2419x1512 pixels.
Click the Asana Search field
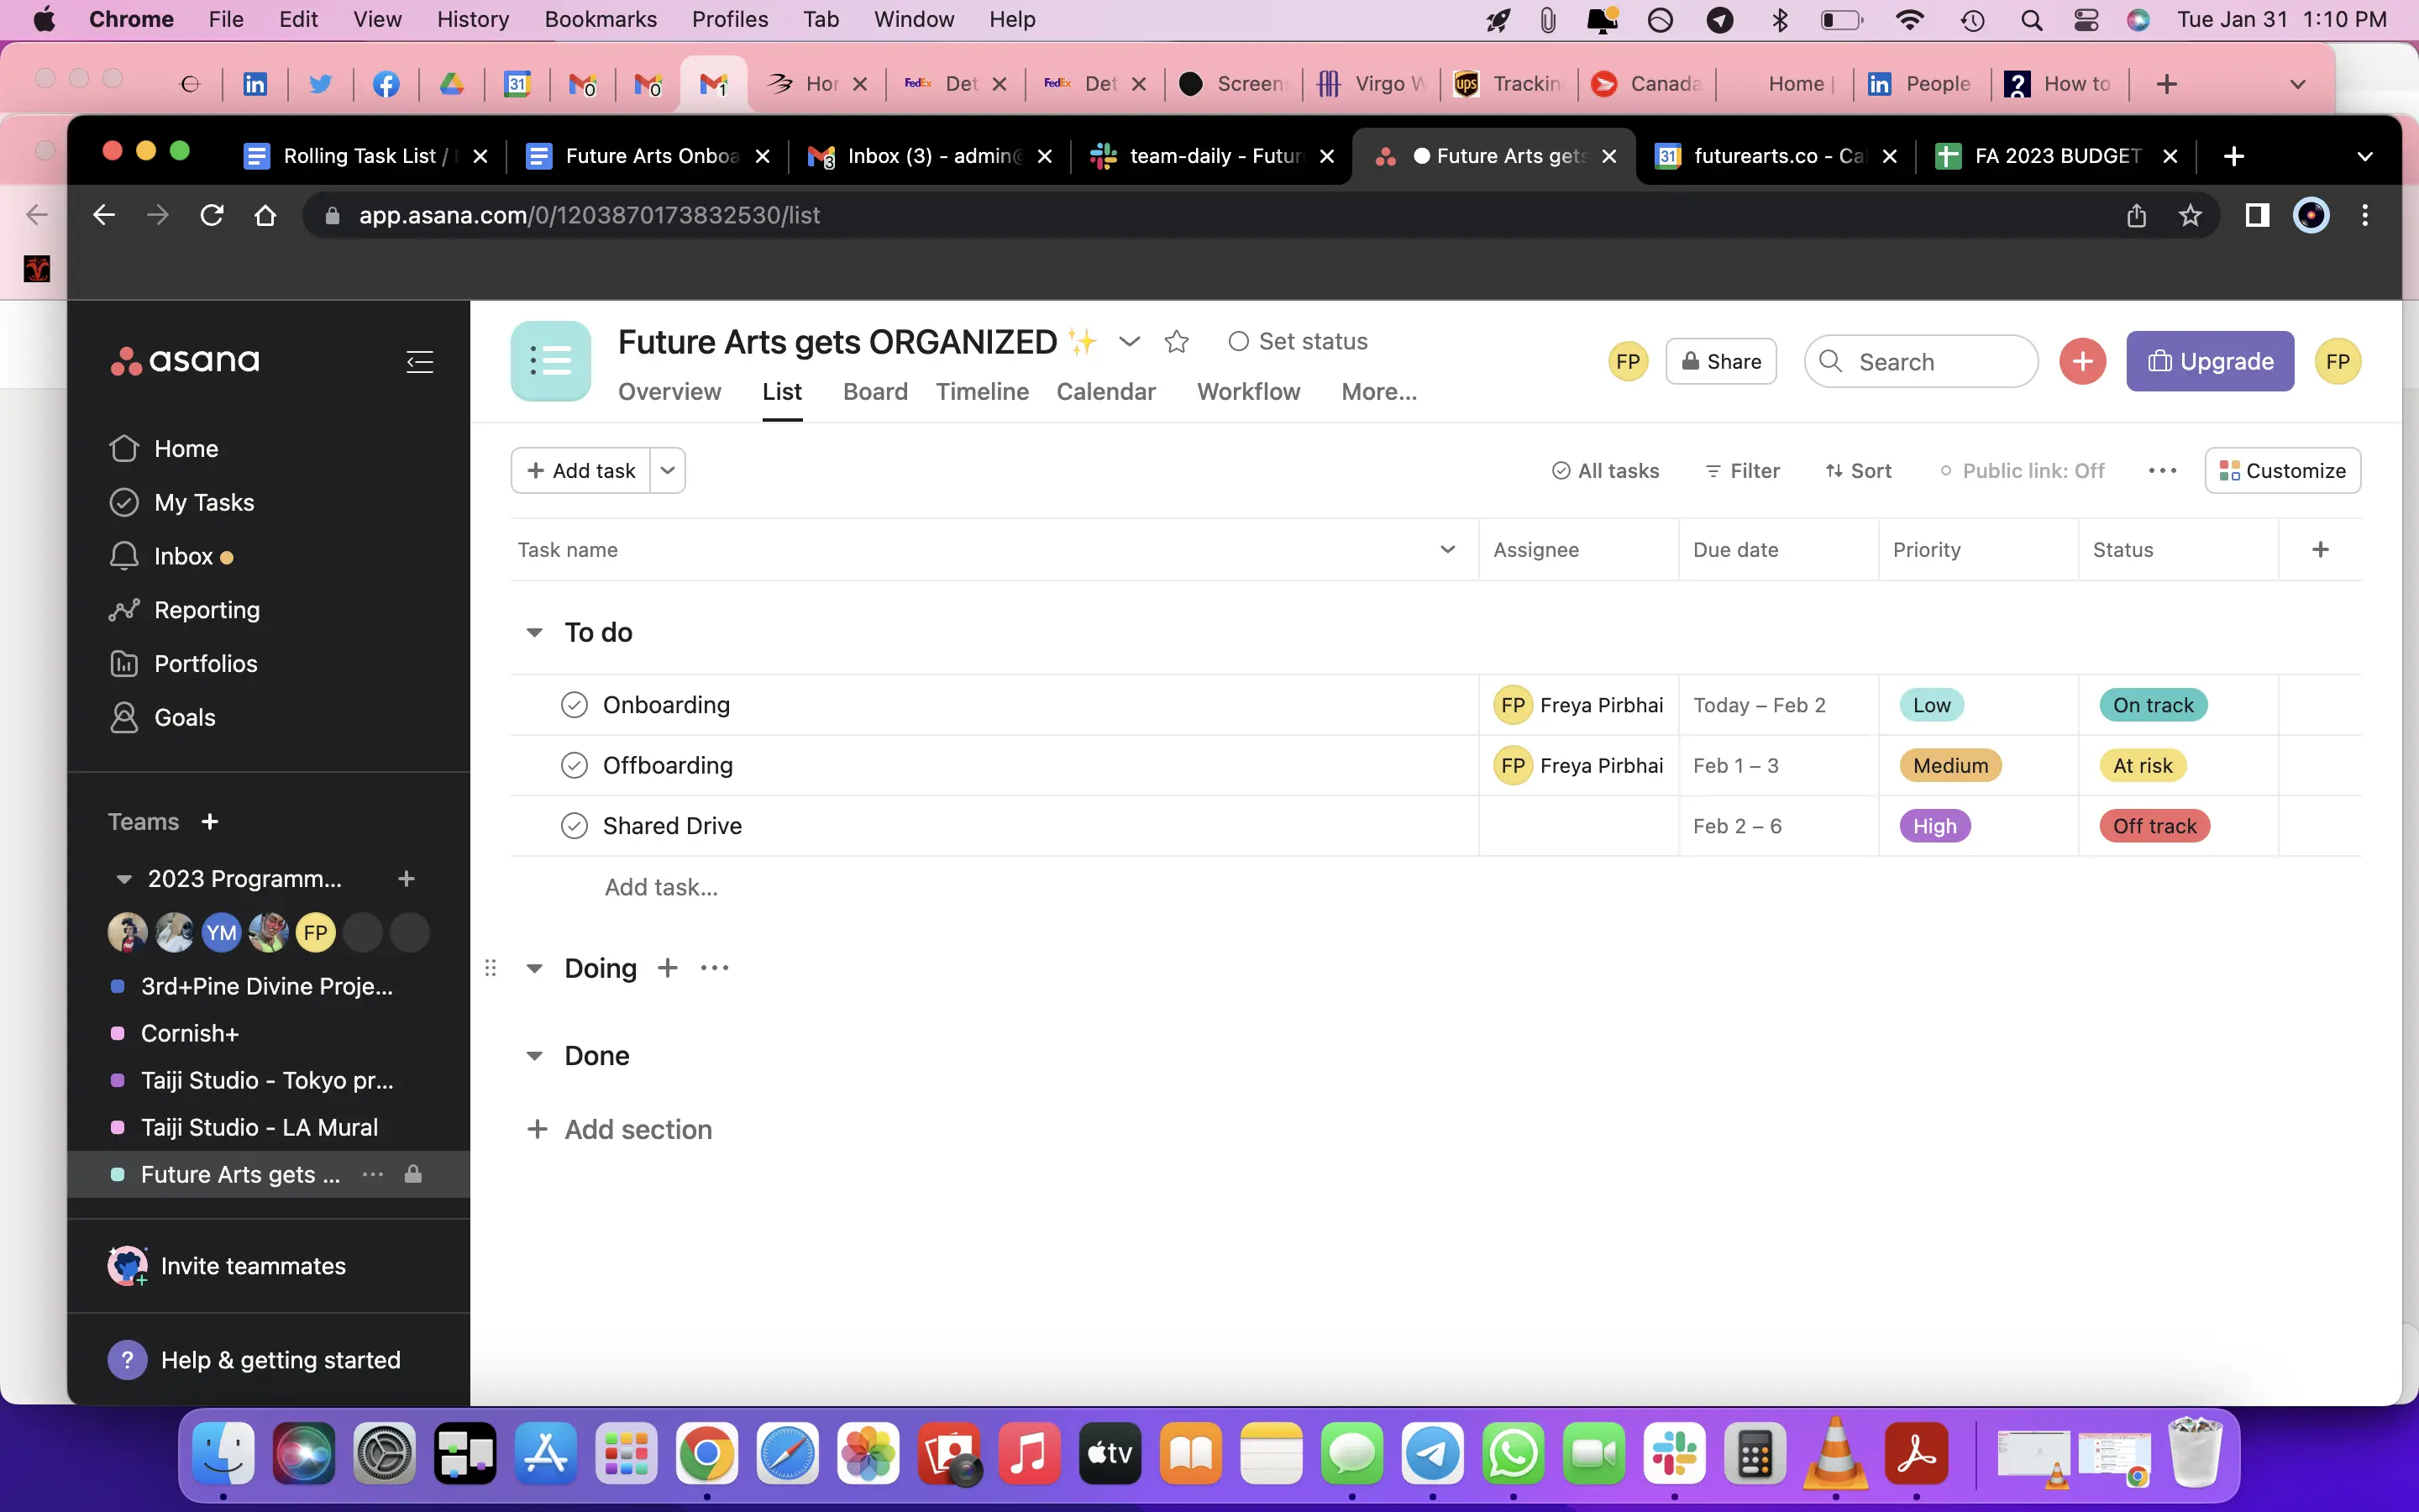click(1920, 361)
